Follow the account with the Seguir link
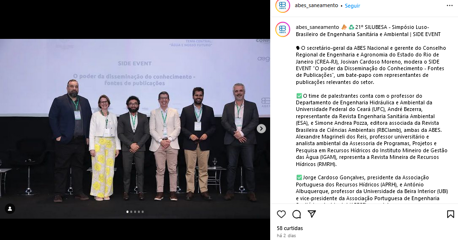The height and width of the screenshot is (240, 458). click(352, 6)
